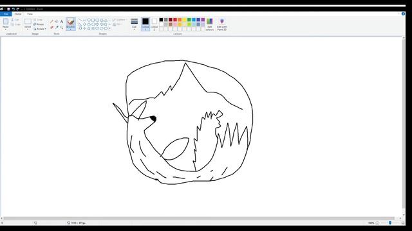Open the Paint help icon
The width and height of the screenshot is (412, 231).
(403, 14)
